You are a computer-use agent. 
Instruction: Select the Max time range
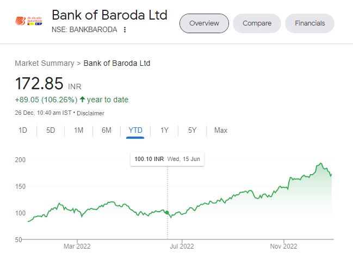221,130
